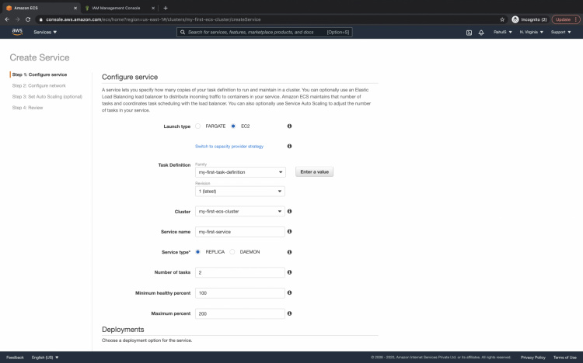Go to Step 3: Set Auto Scaling
Screen dimensions: 583x363
[x=47, y=96]
